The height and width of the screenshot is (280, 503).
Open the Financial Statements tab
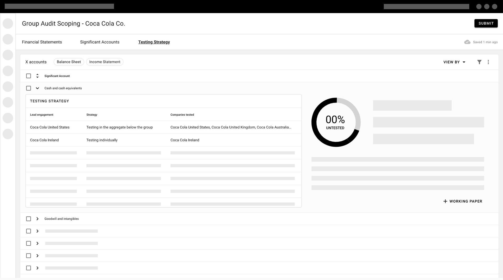pos(42,42)
